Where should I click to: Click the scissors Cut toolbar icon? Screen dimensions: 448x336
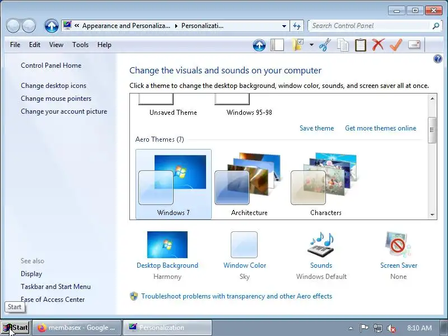(325, 45)
